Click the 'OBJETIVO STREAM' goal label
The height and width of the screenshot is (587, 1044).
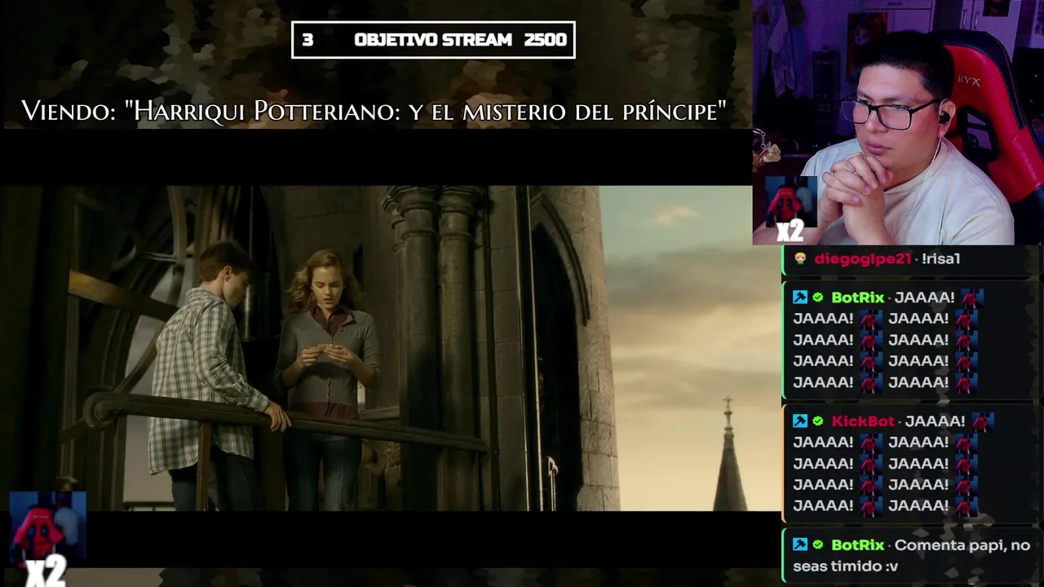(x=433, y=40)
